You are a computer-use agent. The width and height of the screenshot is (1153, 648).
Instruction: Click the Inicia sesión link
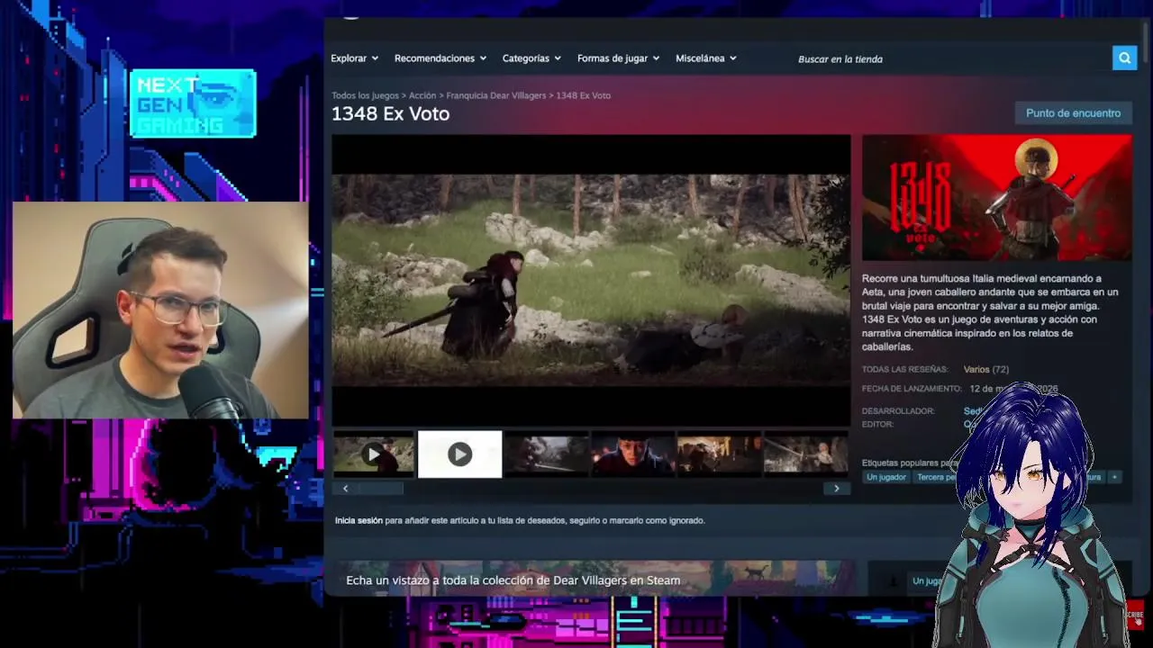[359, 520]
